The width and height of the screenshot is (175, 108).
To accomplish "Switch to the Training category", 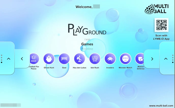I will click(x=87, y=49).
